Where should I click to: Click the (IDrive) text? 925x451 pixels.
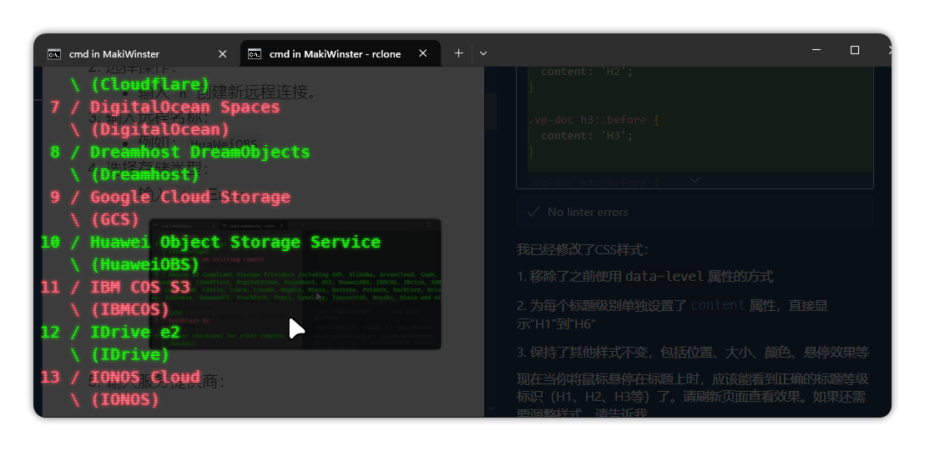click(129, 354)
